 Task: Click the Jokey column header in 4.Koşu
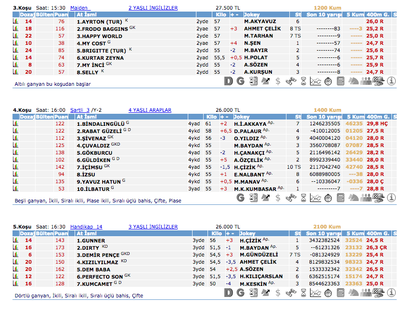[241, 117]
